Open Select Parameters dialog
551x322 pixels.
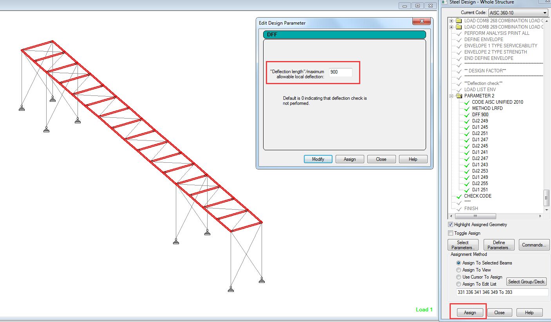click(x=463, y=245)
